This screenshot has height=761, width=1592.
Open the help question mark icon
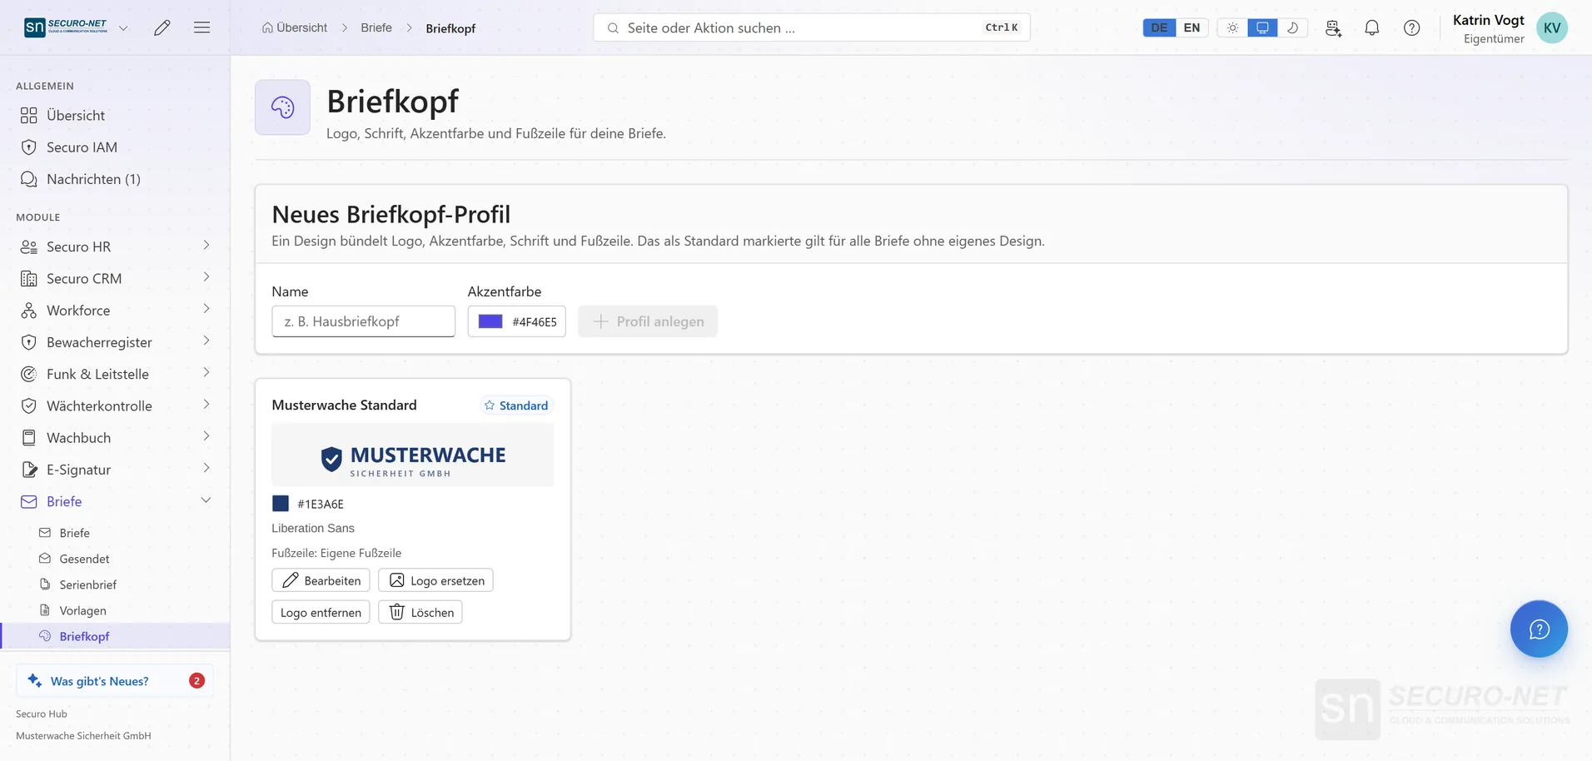1412,27
